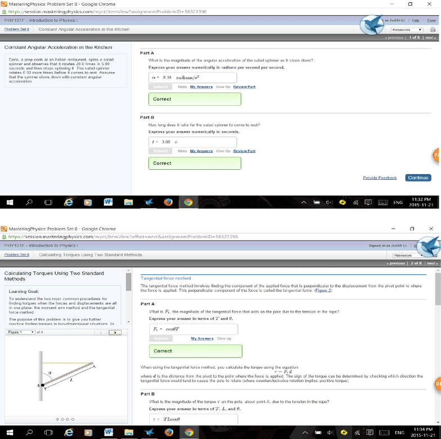
Task: Open Action Center on the 11:34 PM taskbar
Action: pyautogui.click(x=370, y=432)
